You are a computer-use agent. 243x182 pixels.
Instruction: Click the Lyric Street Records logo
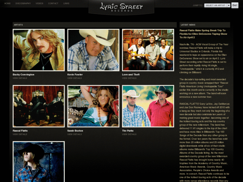pyautogui.click(x=121, y=7)
